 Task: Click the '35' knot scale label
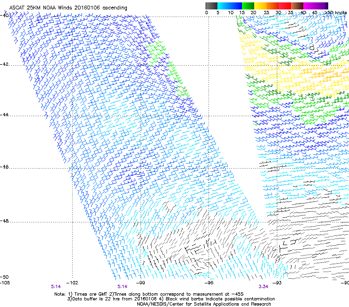point(291,13)
